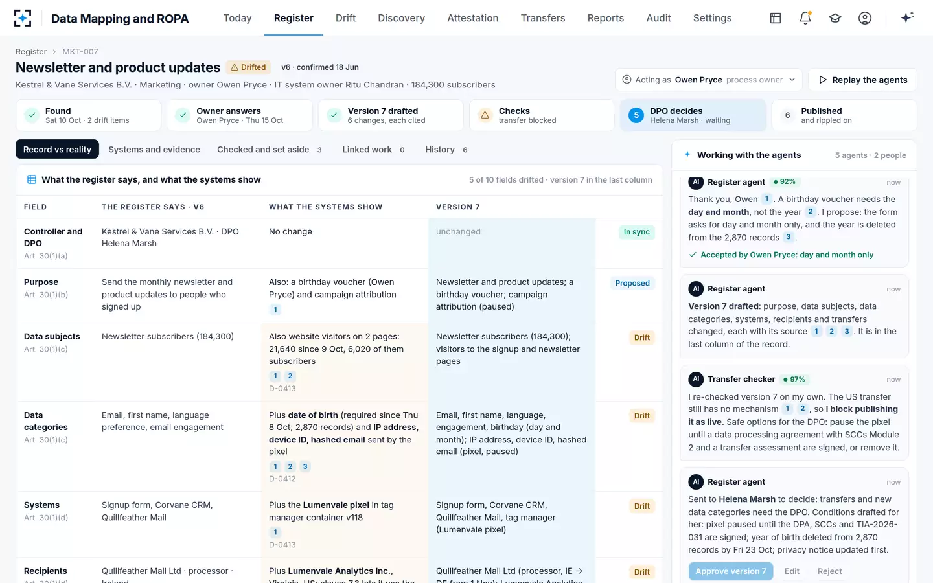The width and height of the screenshot is (933, 583).
Task: Click the Checks step warning icon
Action: pos(485,115)
